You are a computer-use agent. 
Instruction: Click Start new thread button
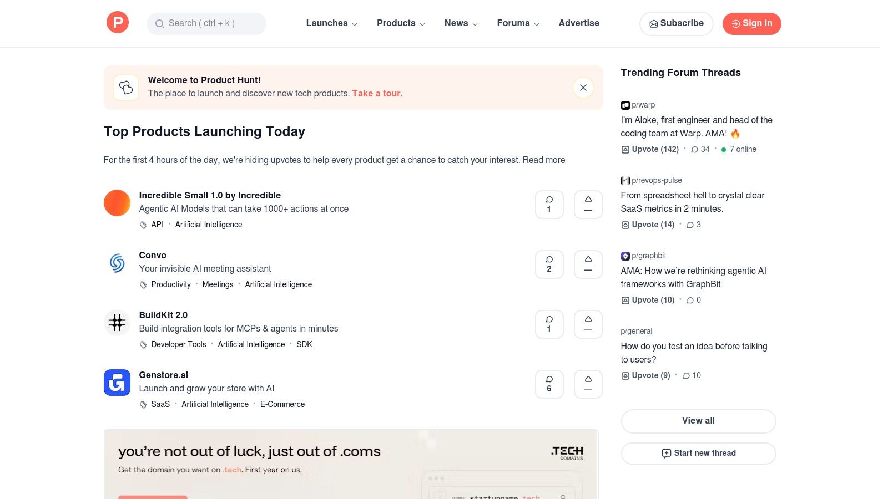698,453
